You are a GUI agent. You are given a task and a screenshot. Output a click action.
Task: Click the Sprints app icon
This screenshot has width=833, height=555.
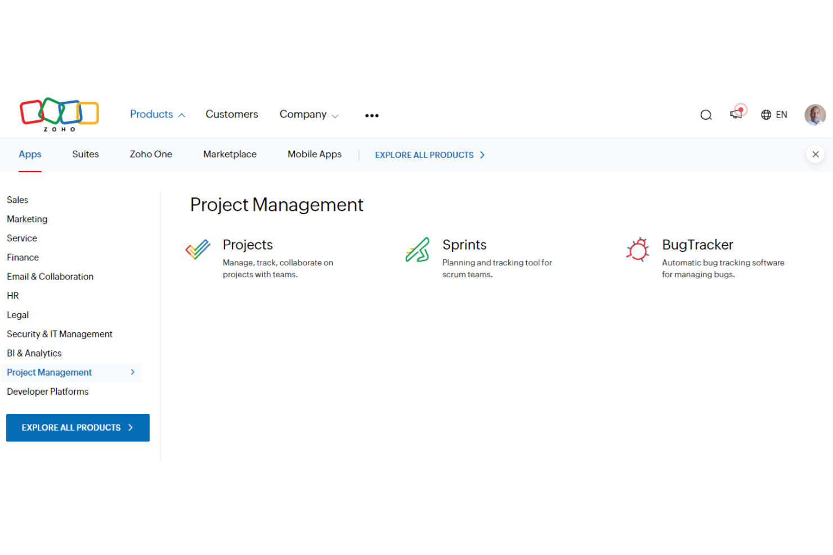418,250
